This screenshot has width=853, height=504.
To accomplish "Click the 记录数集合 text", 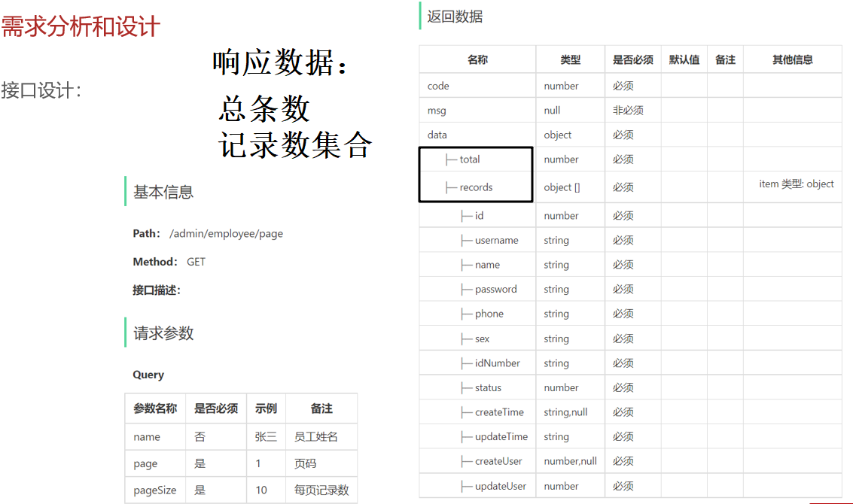I will (295, 144).
